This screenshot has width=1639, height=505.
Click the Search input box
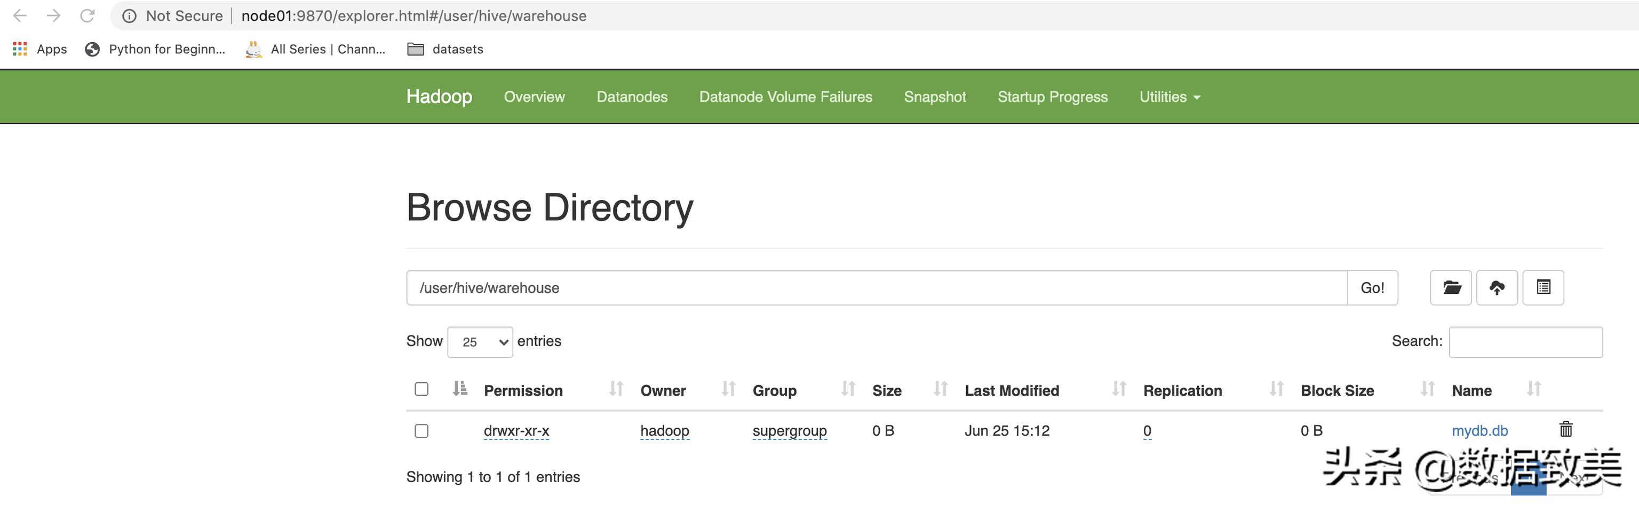pyautogui.click(x=1525, y=341)
